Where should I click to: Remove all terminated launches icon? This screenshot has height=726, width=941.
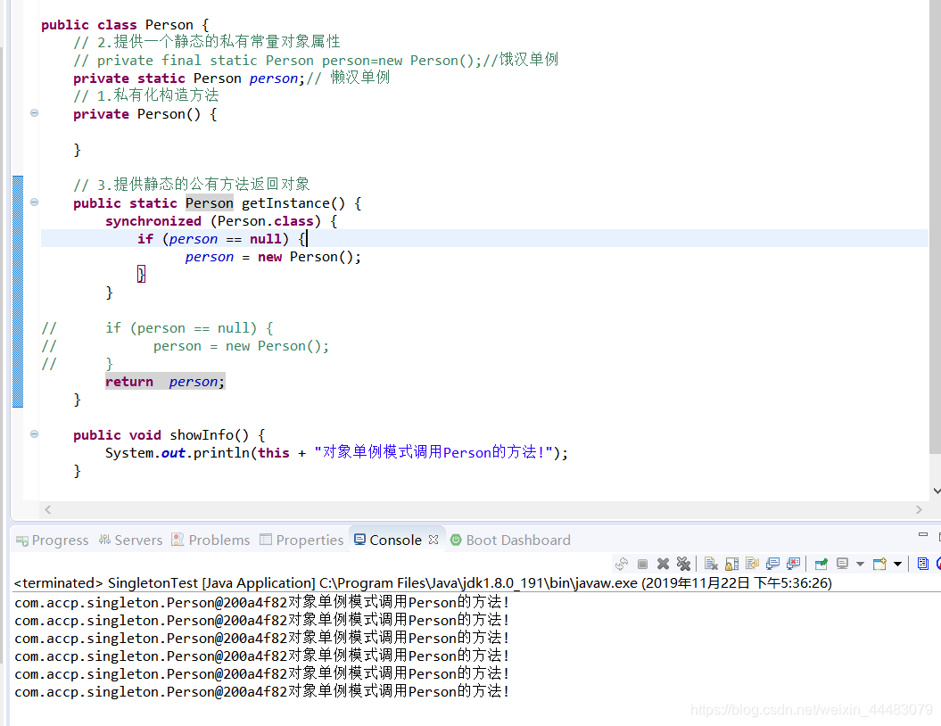pyautogui.click(x=683, y=564)
